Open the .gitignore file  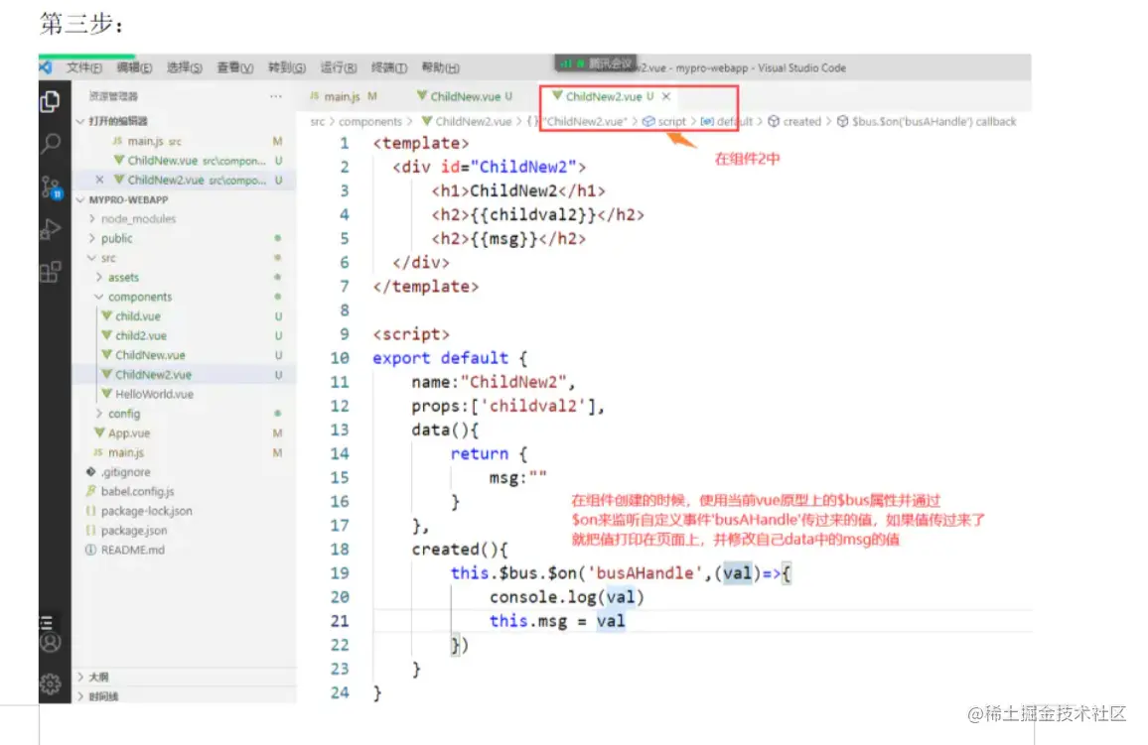pyautogui.click(x=125, y=472)
